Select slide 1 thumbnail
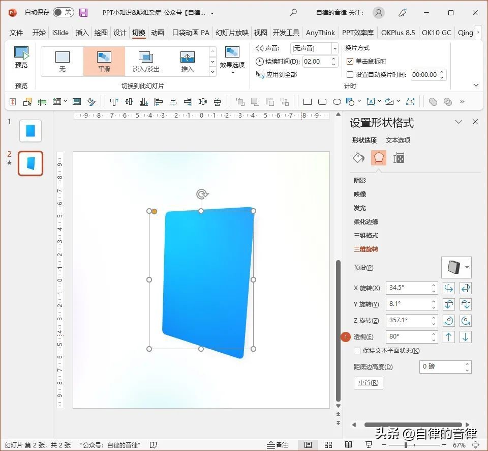The image size is (488, 451). coord(30,131)
